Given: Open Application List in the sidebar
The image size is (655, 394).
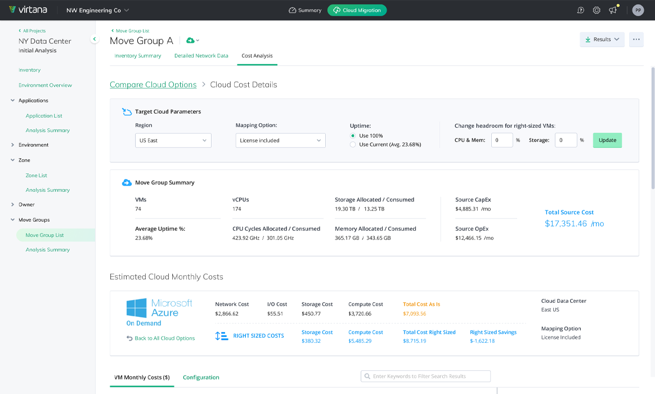Looking at the screenshot, I should tap(44, 116).
